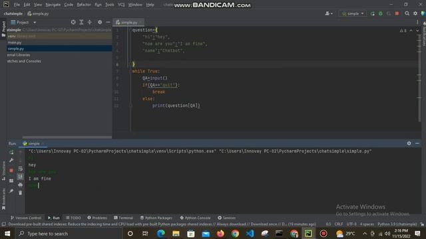Viewport: 426px width, 239px height.
Task: Click chatsimple breadcrumb in navigation bar
Action: 13,13
